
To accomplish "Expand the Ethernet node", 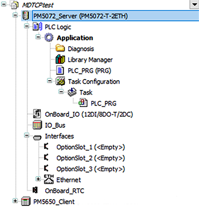I will (x=38, y=179).
